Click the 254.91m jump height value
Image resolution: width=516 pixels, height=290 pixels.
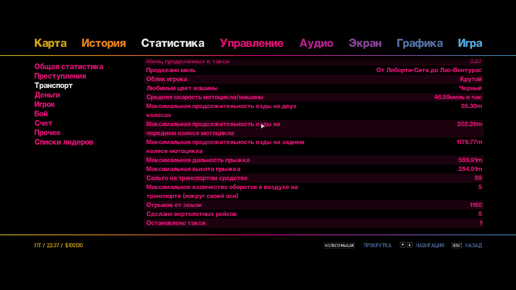[470, 169]
